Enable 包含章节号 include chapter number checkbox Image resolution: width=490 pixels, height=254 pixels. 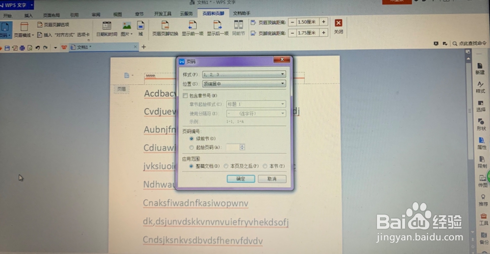(185, 95)
